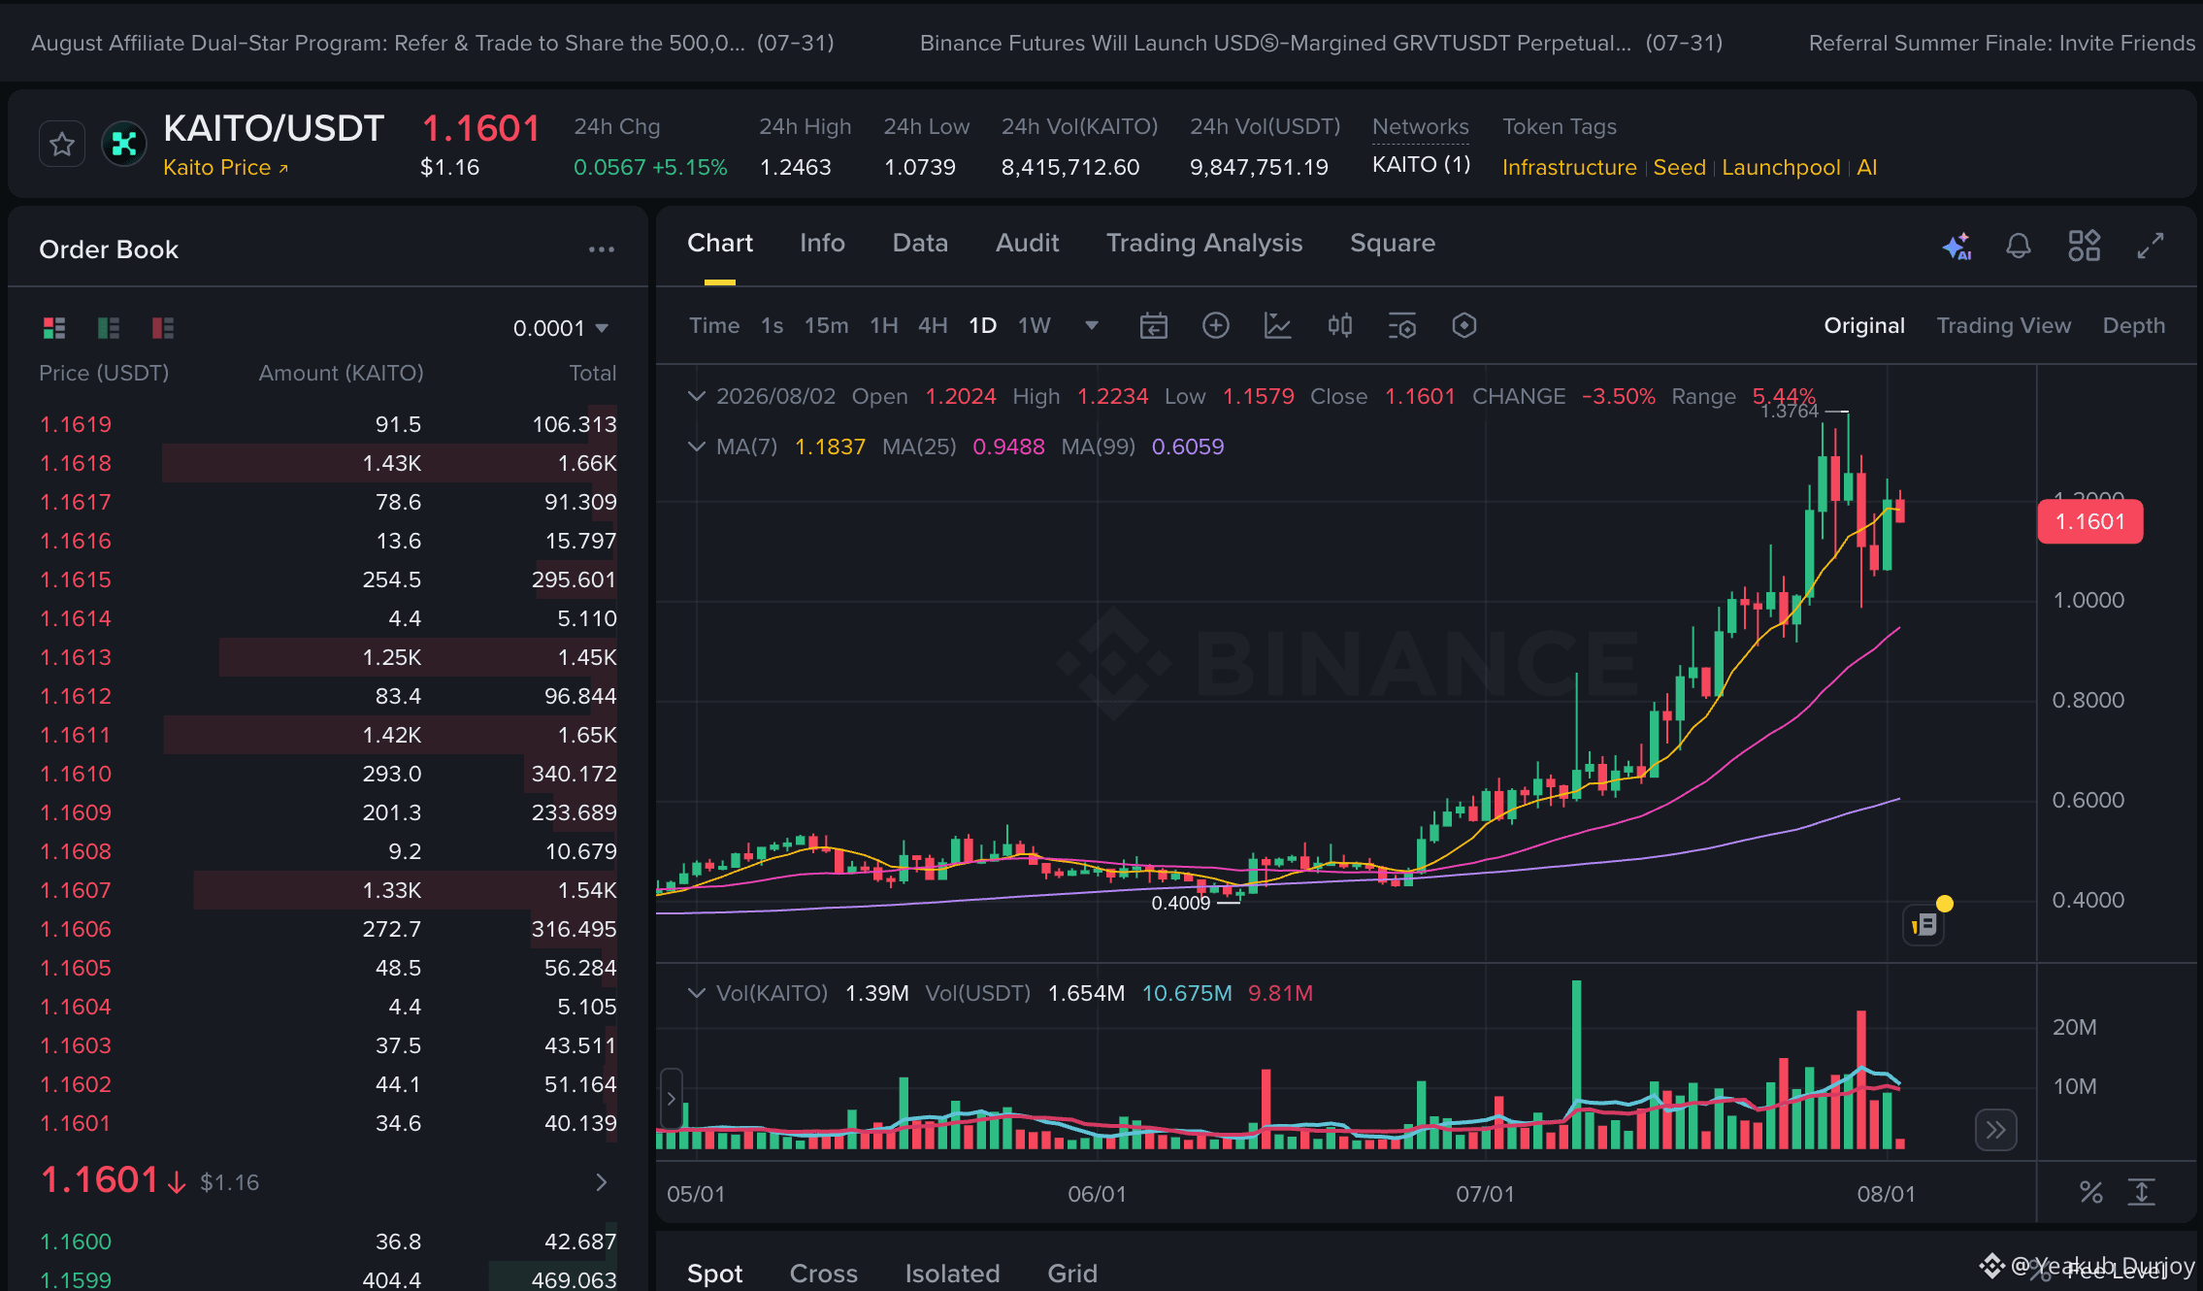This screenshot has height=1291, width=2203.
Task: Open the calendar date jump icon
Action: click(x=1153, y=325)
